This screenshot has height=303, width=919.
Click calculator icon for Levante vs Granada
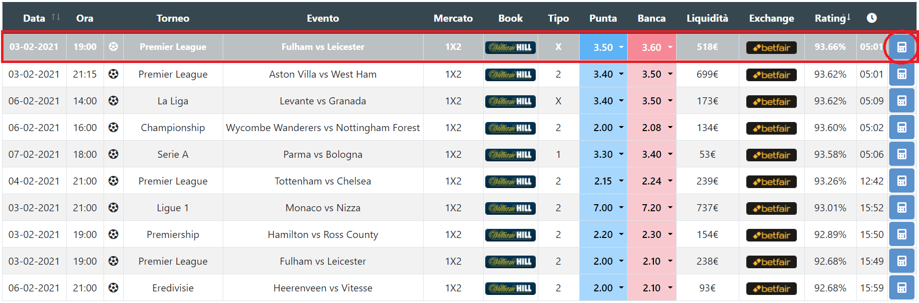(901, 101)
